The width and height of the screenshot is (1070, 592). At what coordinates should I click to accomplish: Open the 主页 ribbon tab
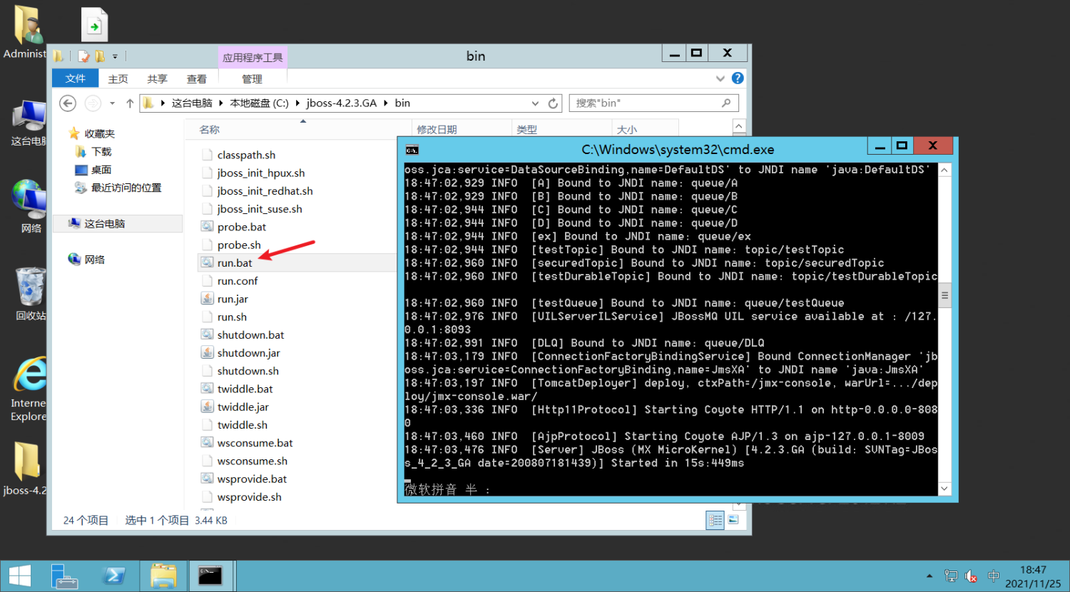click(118, 78)
